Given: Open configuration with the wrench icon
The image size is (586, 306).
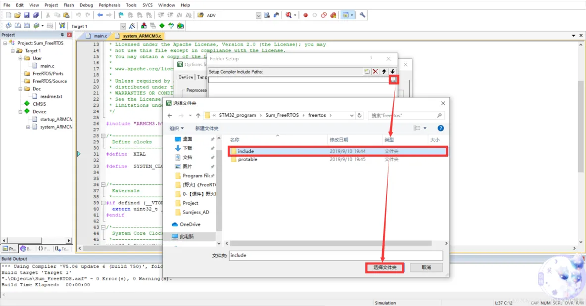Looking at the screenshot, I should coord(362,15).
